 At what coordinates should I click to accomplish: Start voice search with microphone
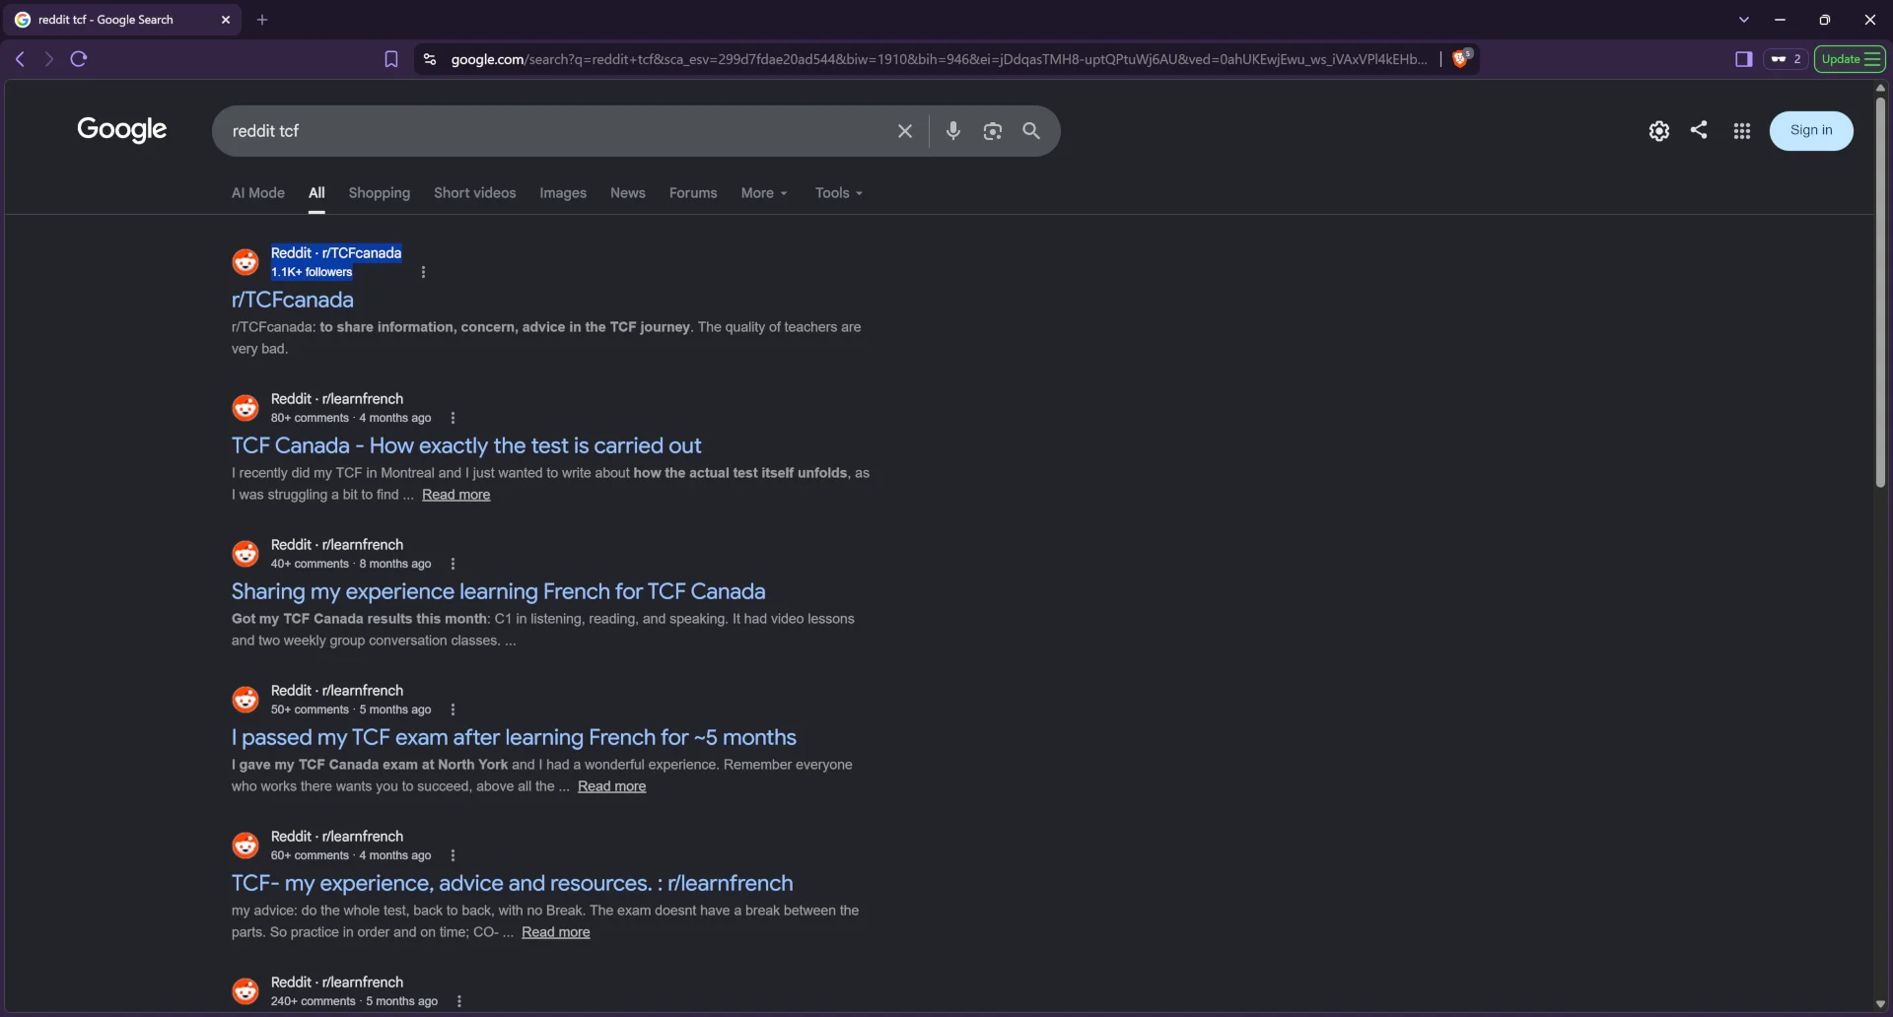[952, 130]
